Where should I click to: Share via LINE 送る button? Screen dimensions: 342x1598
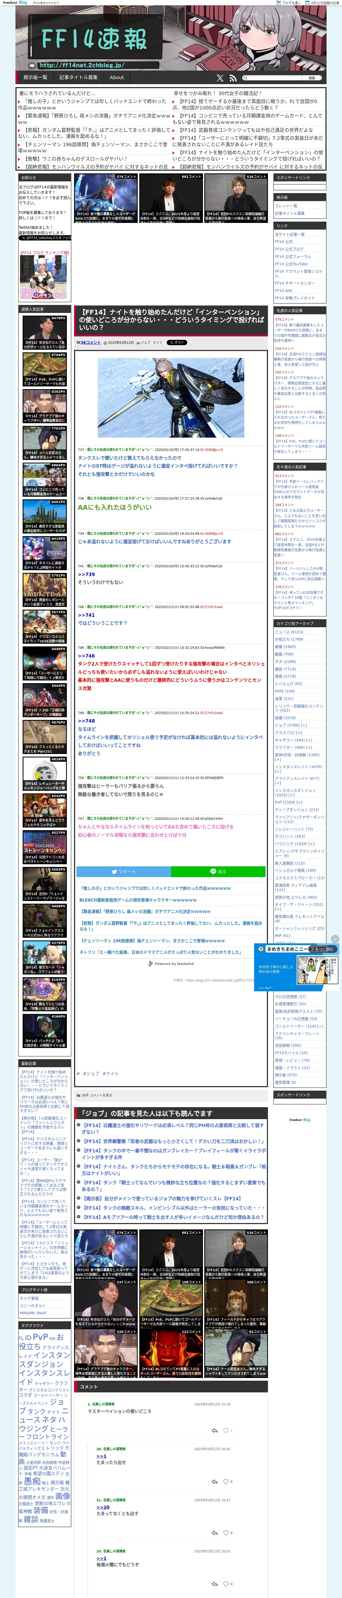pos(218,872)
